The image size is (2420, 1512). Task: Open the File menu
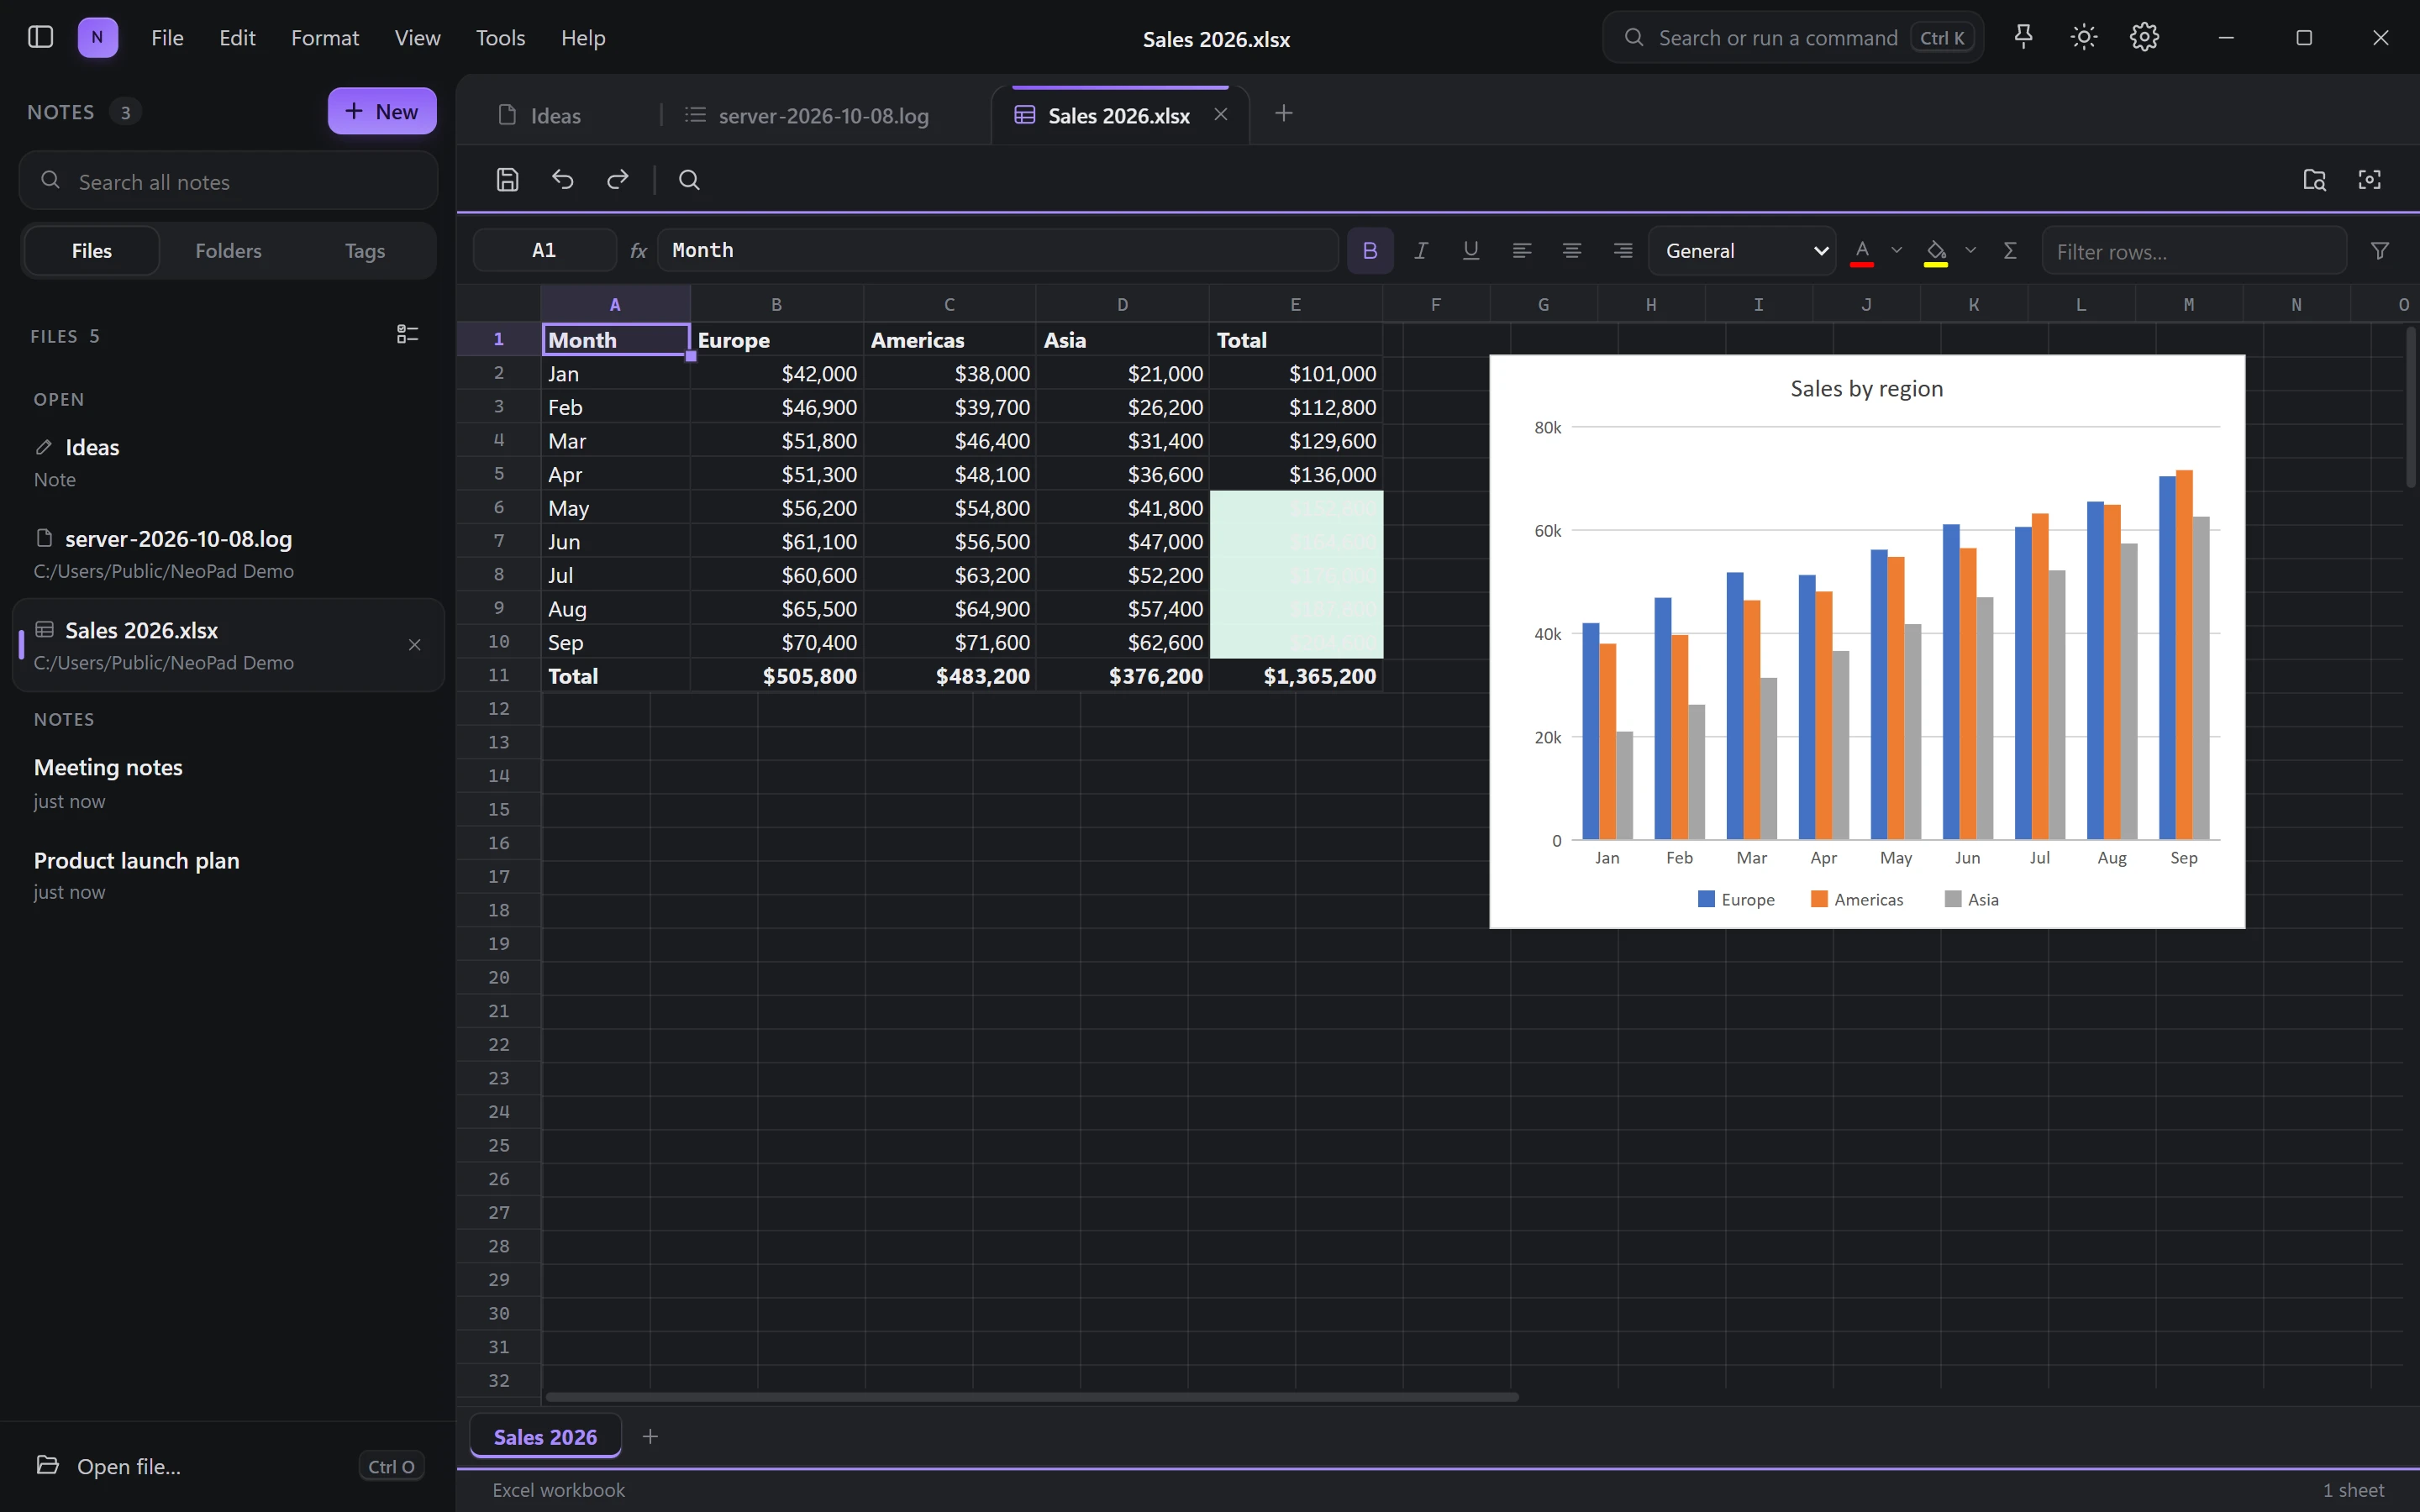tap(167, 37)
